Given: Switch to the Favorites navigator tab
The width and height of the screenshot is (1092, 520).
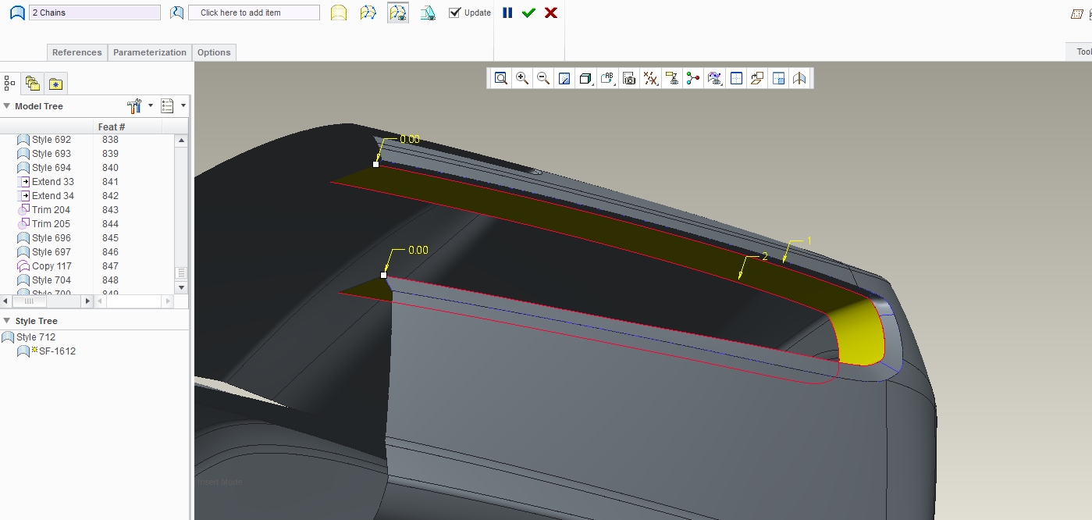Looking at the screenshot, I should click(x=55, y=83).
